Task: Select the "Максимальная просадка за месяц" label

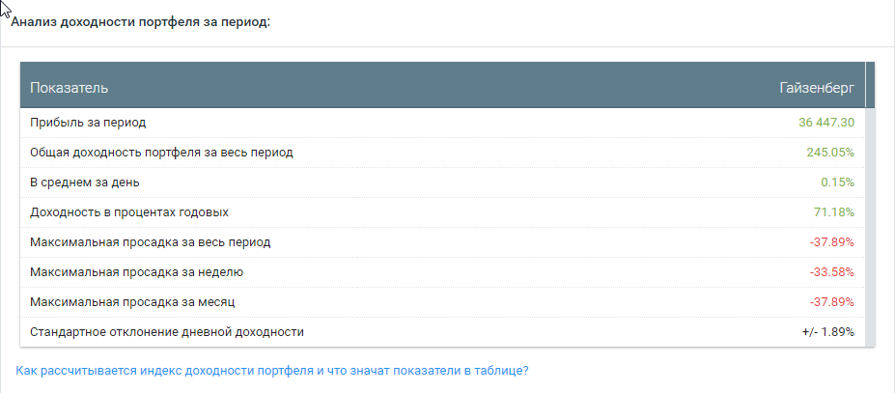Action: tap(132, 301)
